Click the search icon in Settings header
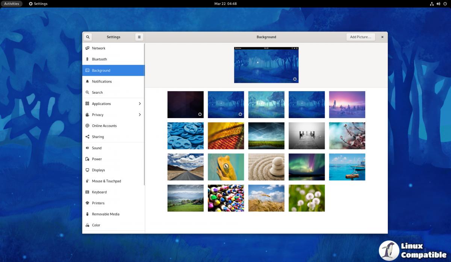The image size is (451, 262). click(88, 37)
